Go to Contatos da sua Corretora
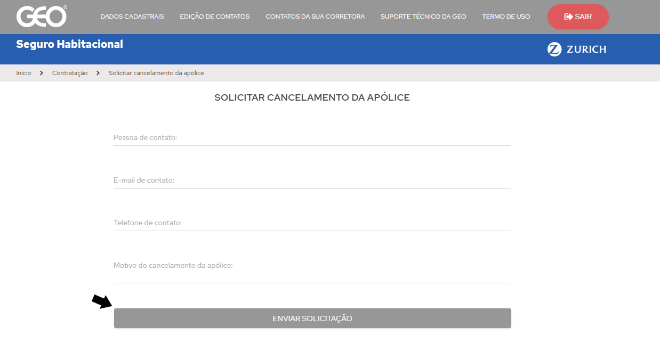Viewport: 660px width, 360px height. click(315, 17)
